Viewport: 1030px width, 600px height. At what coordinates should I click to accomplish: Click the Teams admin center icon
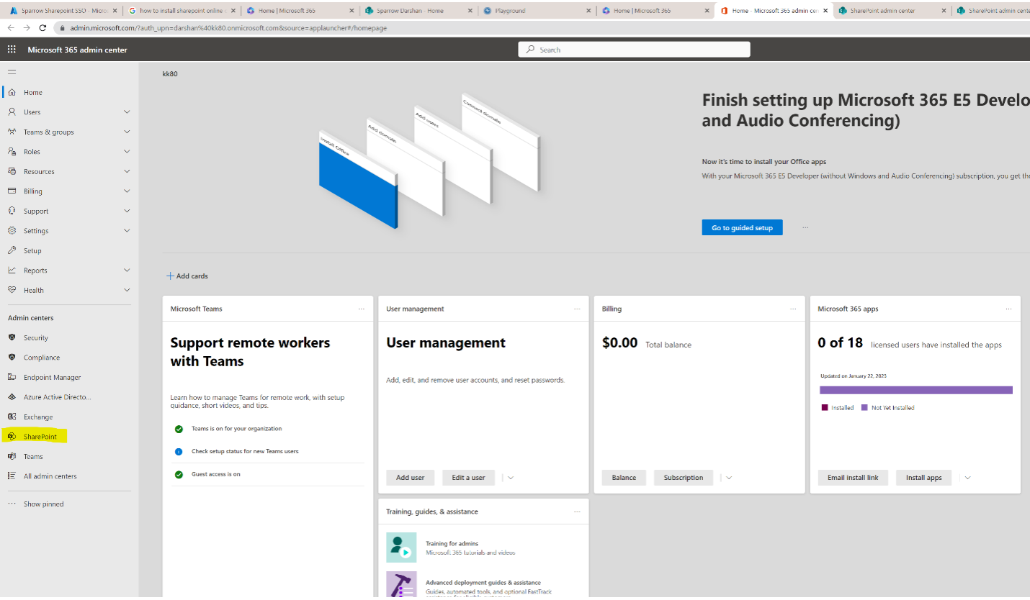click(12, 456)
